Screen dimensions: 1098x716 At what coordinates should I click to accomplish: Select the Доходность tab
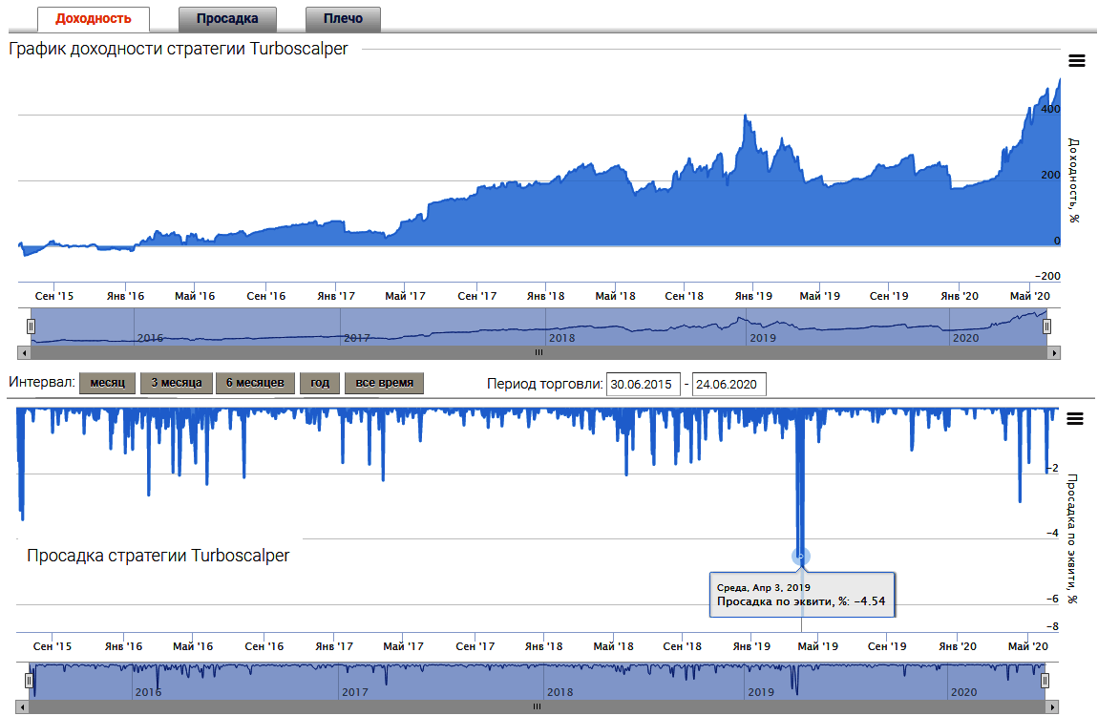94,19
